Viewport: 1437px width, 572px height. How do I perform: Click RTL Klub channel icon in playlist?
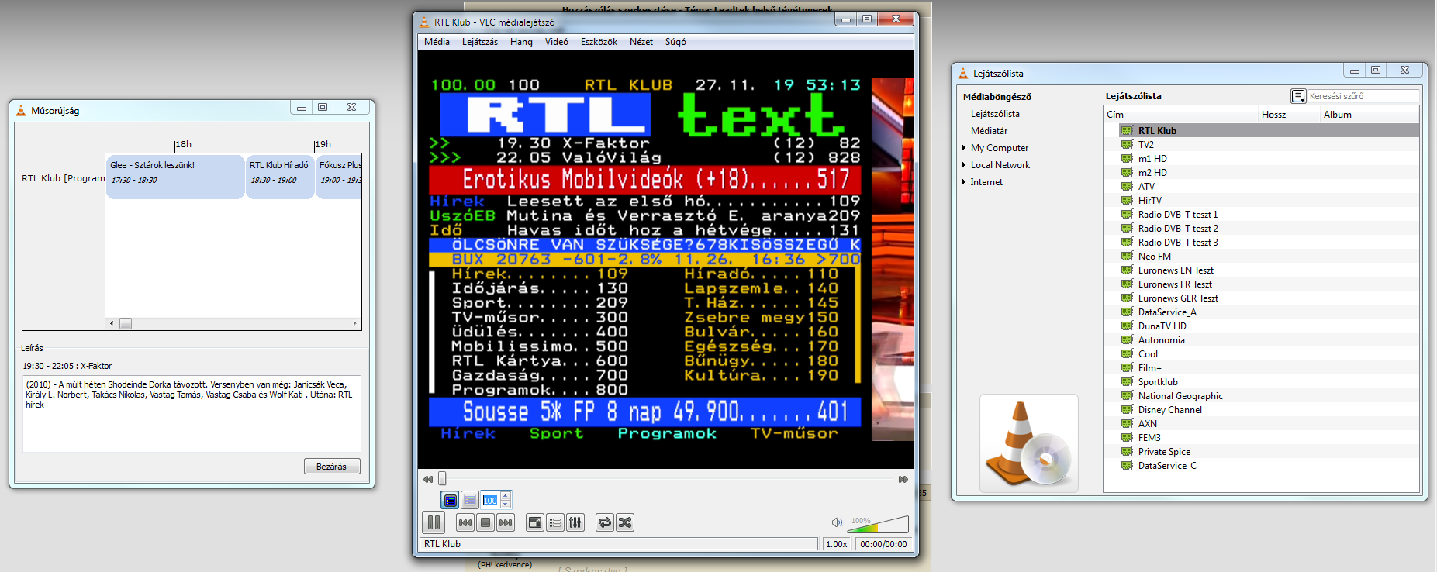click(x=1128, y=130)
